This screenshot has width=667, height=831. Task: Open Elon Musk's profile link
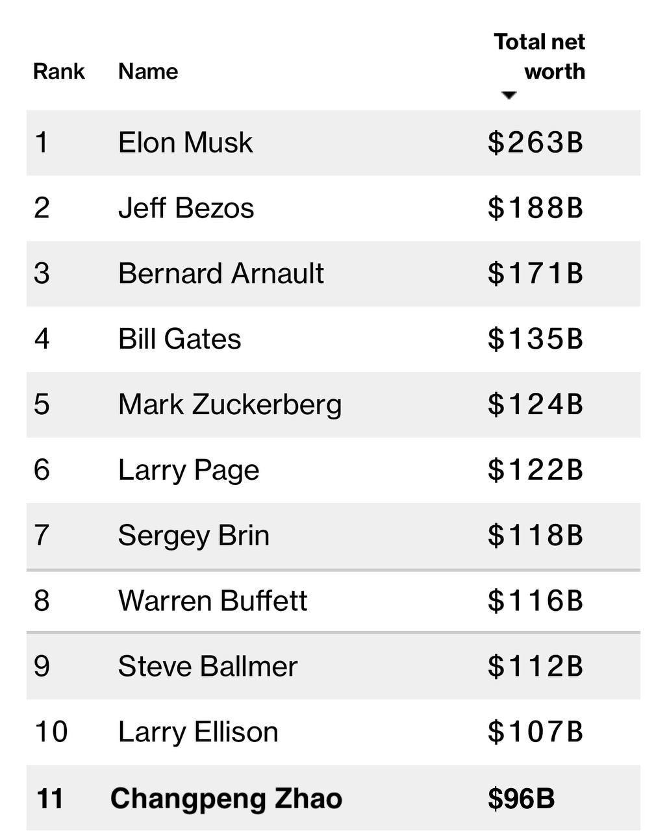click(185, 142)
